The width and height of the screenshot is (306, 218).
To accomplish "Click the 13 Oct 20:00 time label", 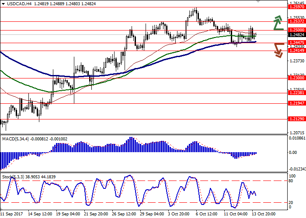I will 264,214.
